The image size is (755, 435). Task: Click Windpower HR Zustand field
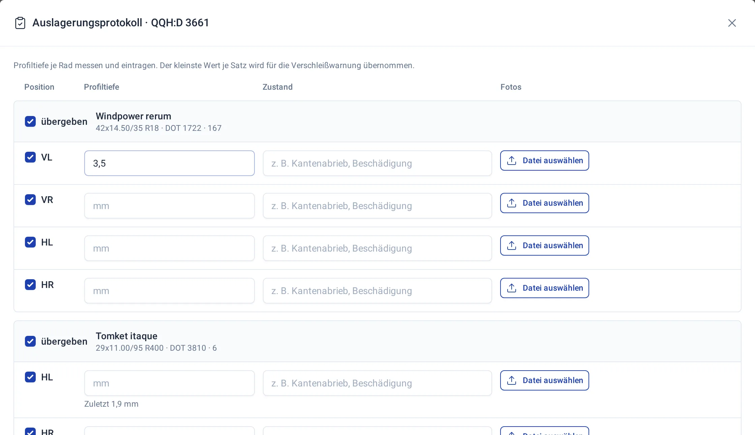(377, 291)
